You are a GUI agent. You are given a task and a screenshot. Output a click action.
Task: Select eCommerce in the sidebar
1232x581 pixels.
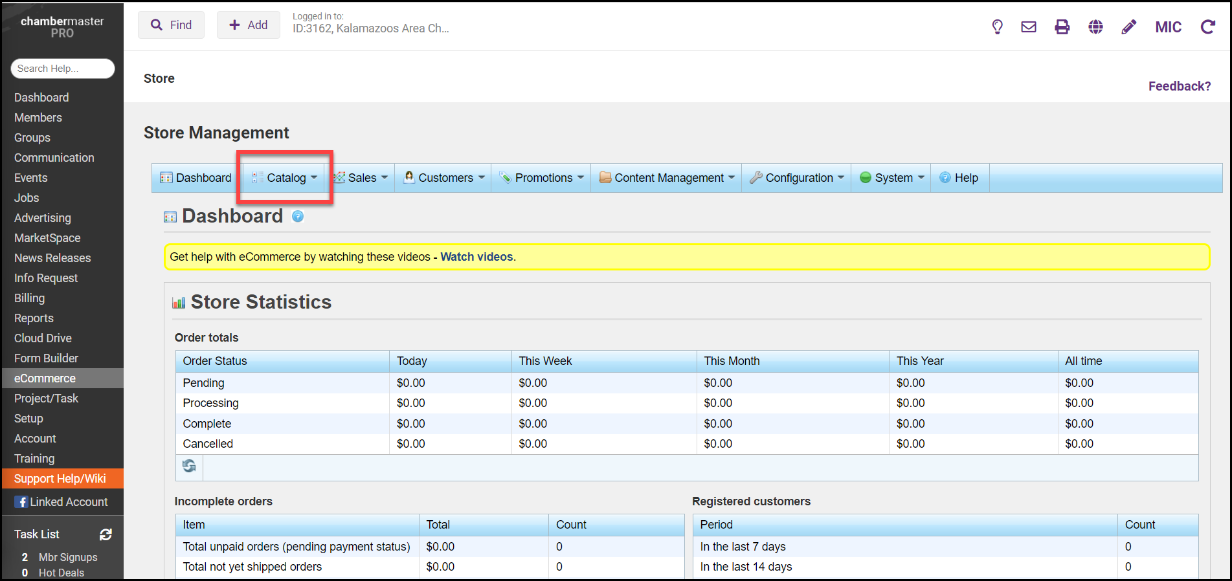point(45,378)
